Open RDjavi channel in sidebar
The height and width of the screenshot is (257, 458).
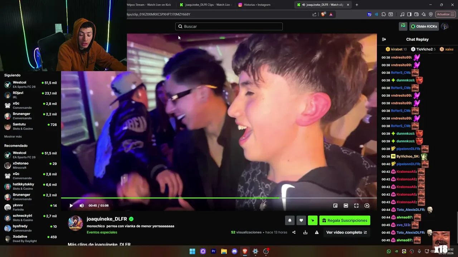coord(30,95)
